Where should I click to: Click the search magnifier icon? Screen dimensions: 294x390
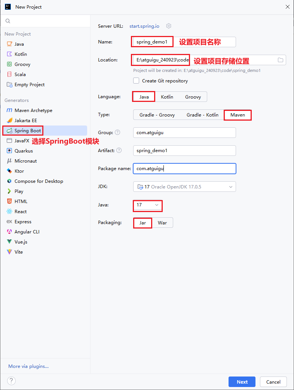(x=8, y=21)
